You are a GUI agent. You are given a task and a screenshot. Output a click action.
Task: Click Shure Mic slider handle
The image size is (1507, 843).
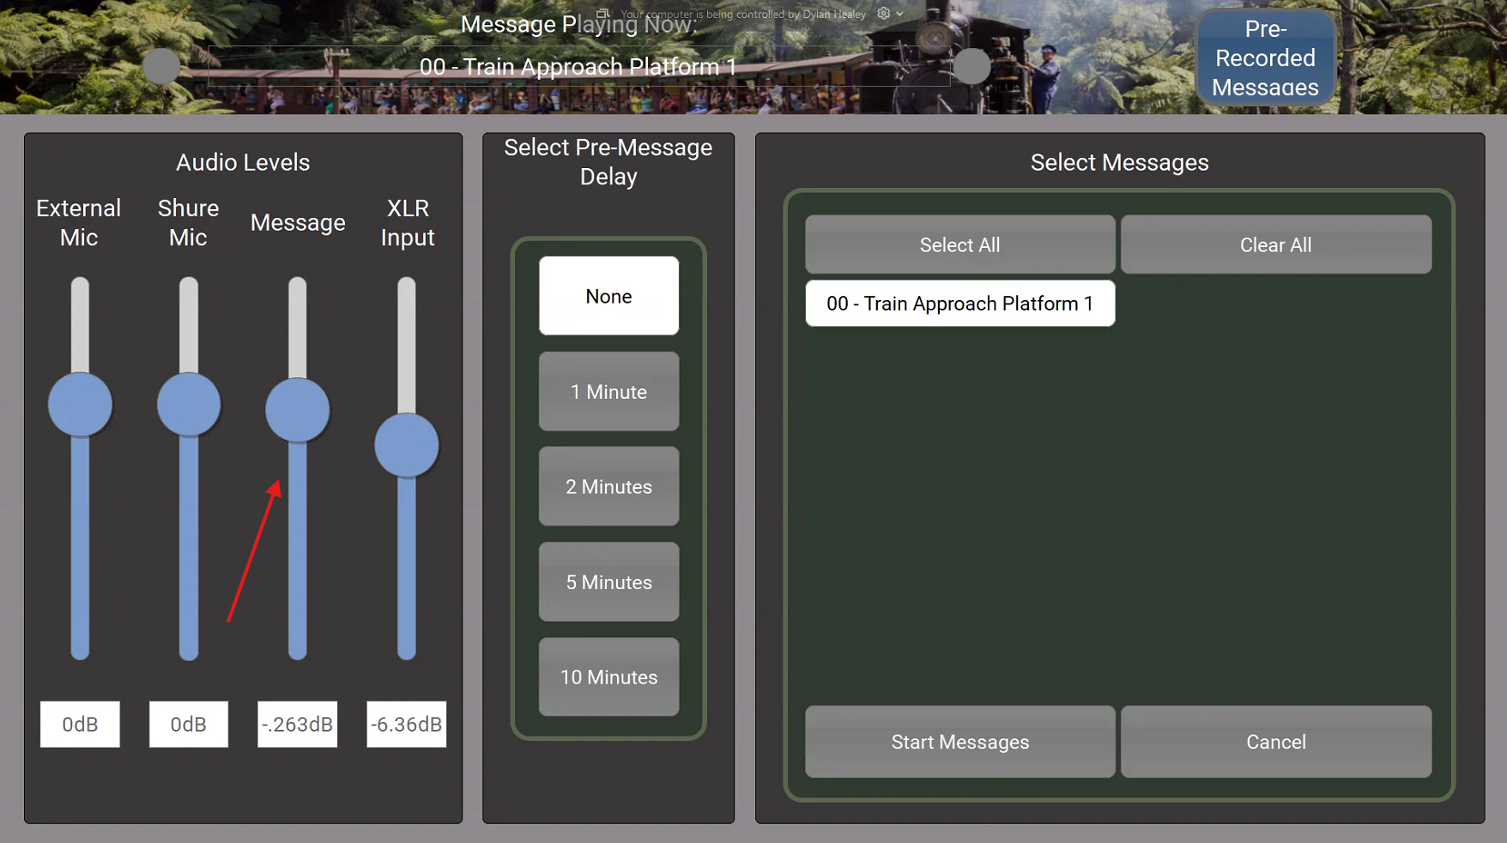click(x=189, y=405)
